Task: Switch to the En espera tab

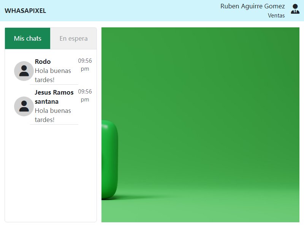Action: click(x=73, y=38)
